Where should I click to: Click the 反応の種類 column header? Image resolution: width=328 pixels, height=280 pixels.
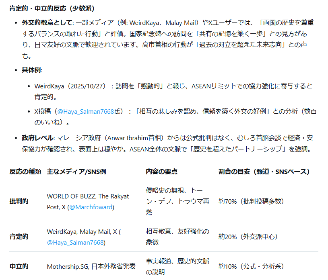tap(25, 172)
